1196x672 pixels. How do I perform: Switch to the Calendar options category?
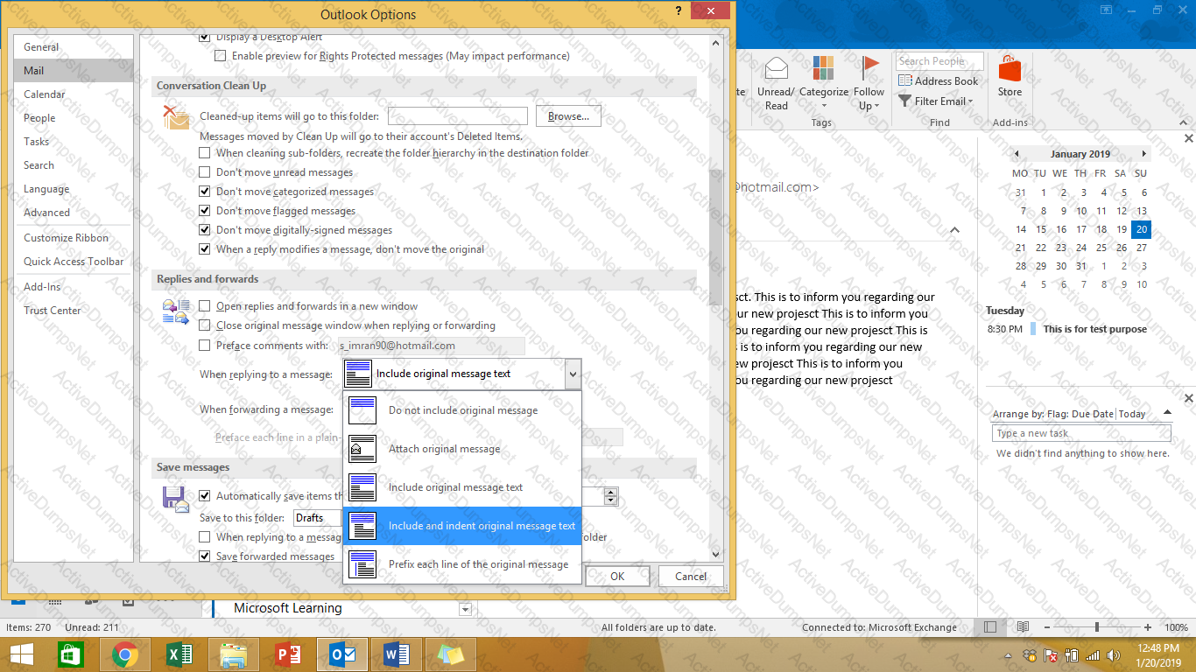coord(45,94)
